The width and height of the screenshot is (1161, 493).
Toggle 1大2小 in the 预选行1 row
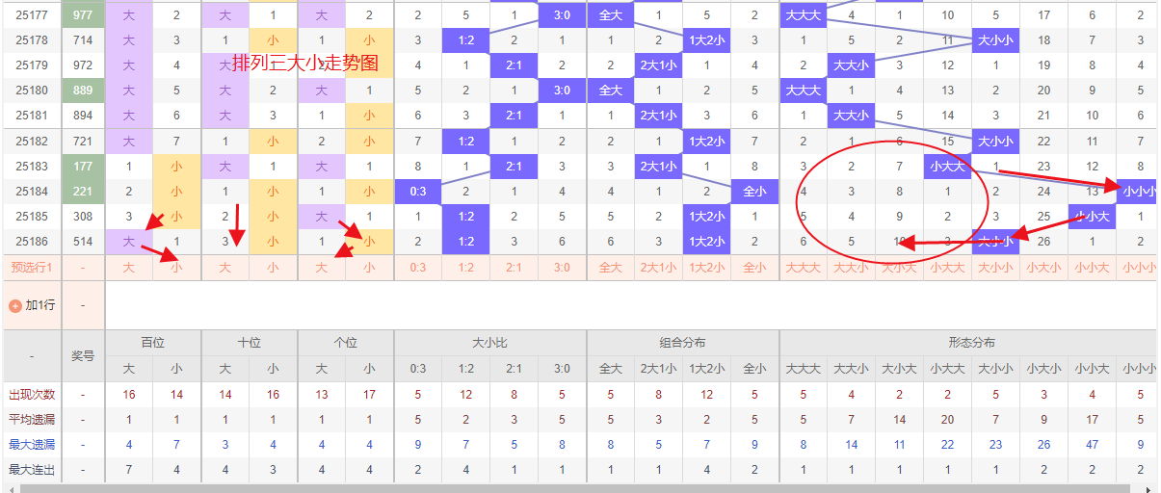707,267
